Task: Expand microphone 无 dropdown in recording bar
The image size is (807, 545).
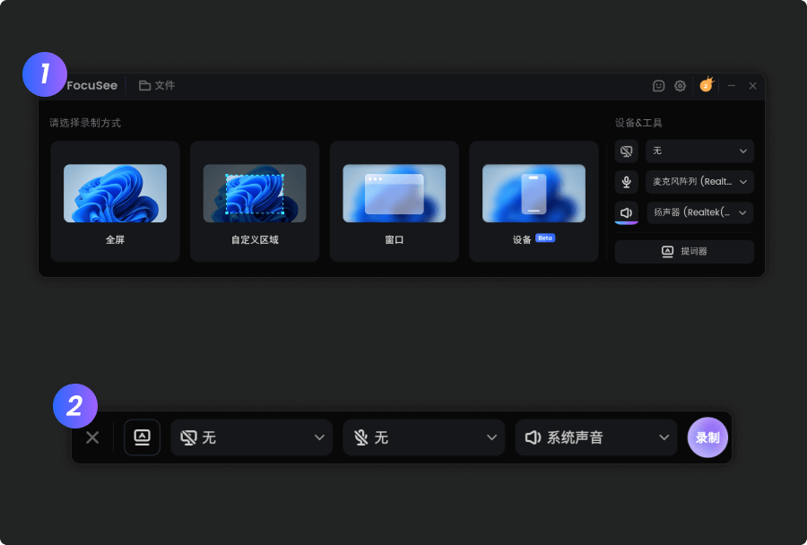Action: [x=423, y=437]
